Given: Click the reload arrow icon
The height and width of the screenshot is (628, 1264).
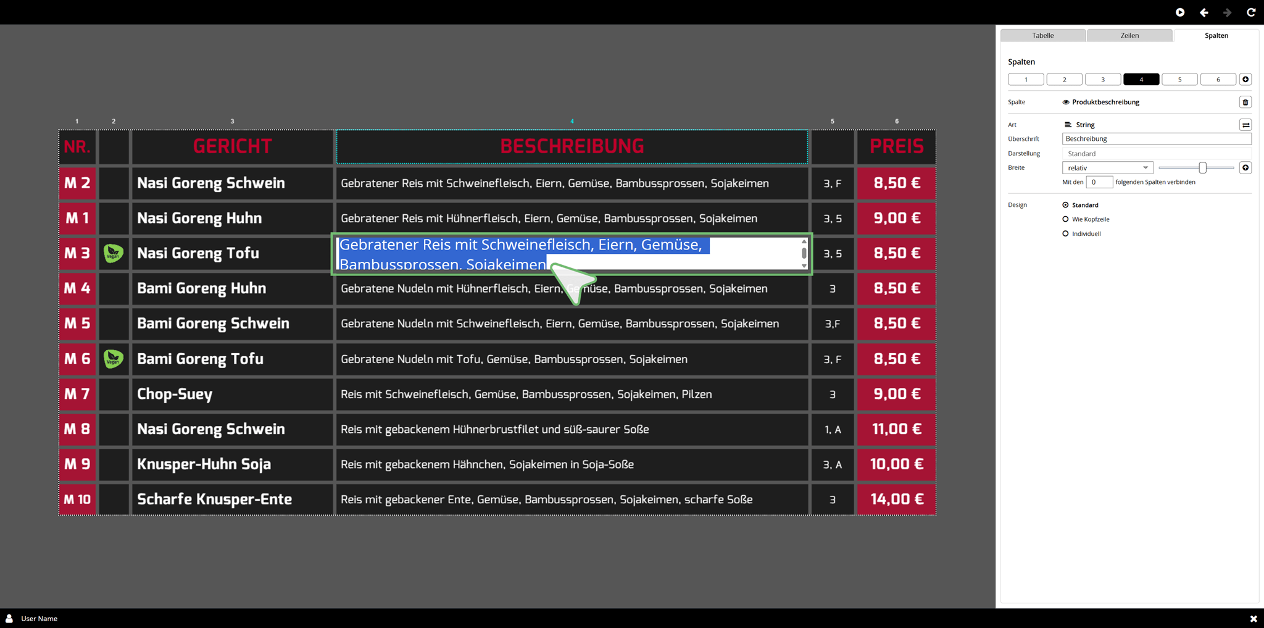Looking at the screenshot, I should pos(1251,12).
